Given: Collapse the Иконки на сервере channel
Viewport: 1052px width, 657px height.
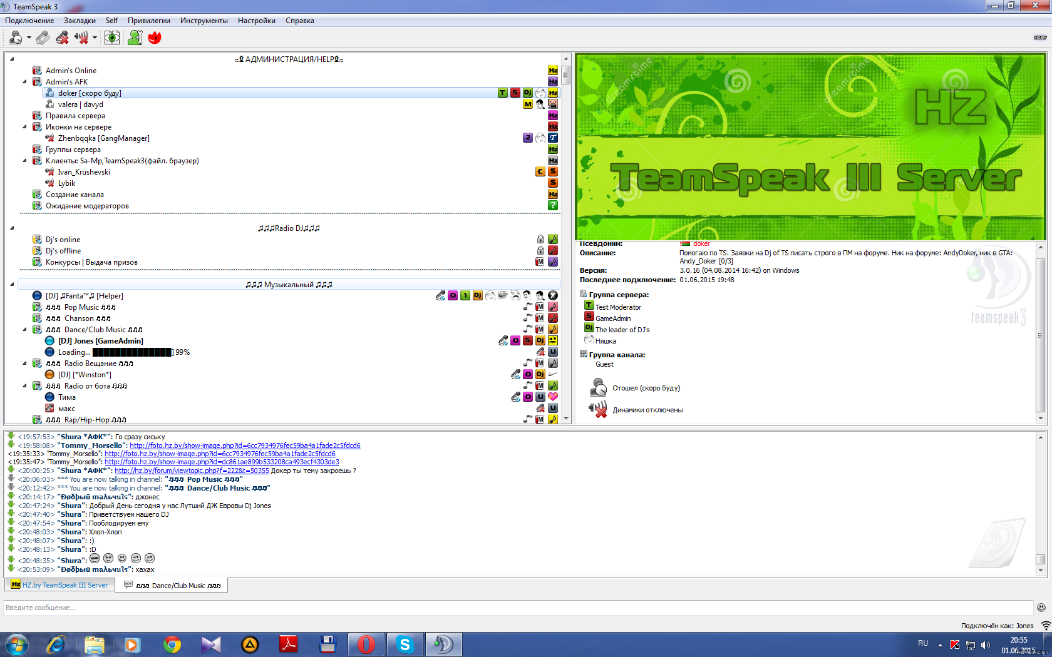Looking at the screenshot, I should [x=24, y=127].
